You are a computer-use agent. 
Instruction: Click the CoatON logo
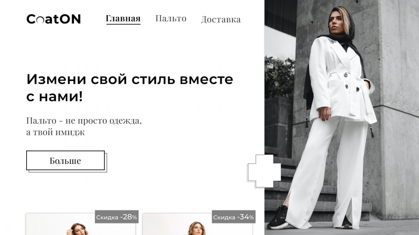coord(53,19)
